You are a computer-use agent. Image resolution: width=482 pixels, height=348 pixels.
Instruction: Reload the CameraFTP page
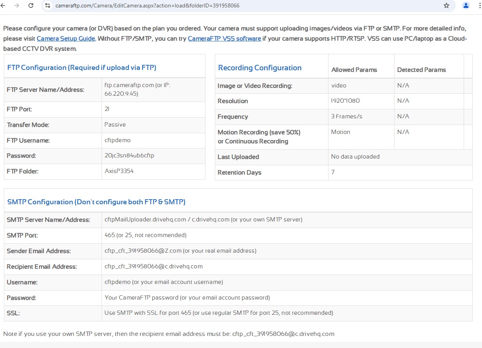[31, 6]
